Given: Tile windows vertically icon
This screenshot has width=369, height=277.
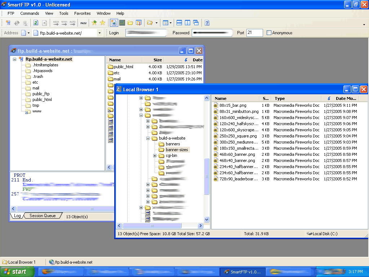Looking at the screenshot, I should tap(187, 23).
